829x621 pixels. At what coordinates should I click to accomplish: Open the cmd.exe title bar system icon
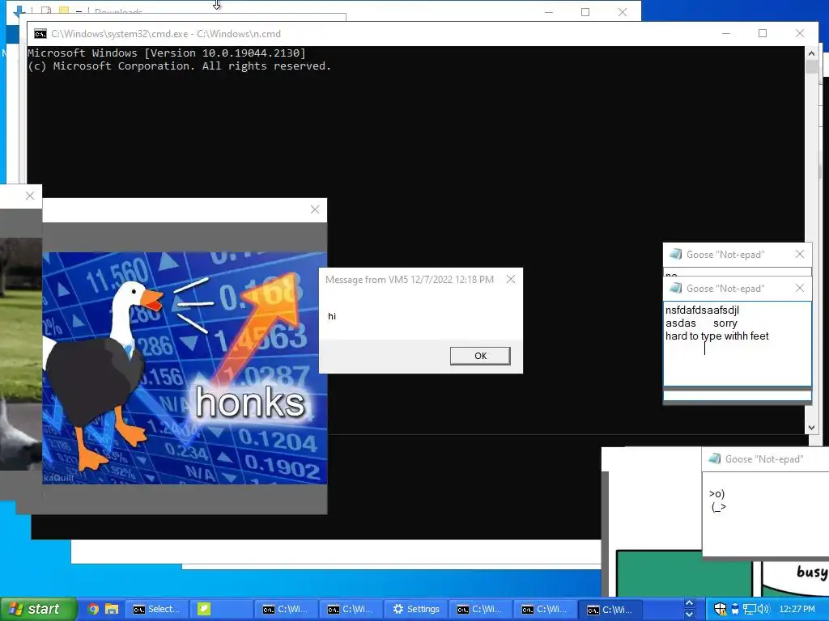[40, 34]
